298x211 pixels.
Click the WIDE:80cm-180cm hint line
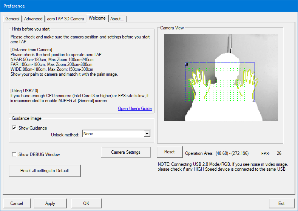click(x=52, y=69)
